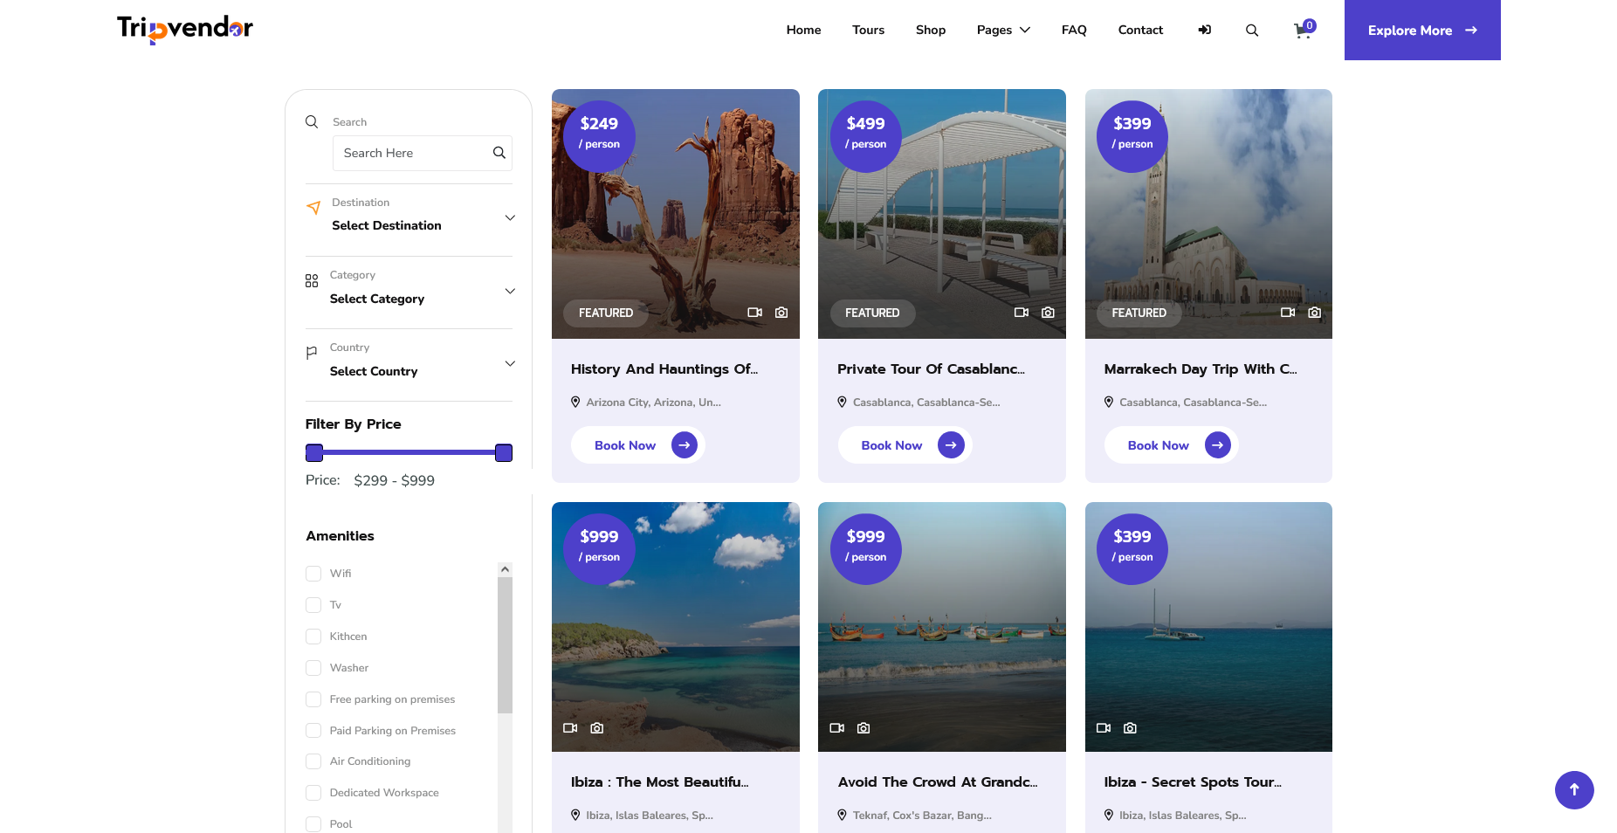
Task: Click the arrow circle beside Book Now for Private Tour Of Casablanca
Action: coord(951,445)
